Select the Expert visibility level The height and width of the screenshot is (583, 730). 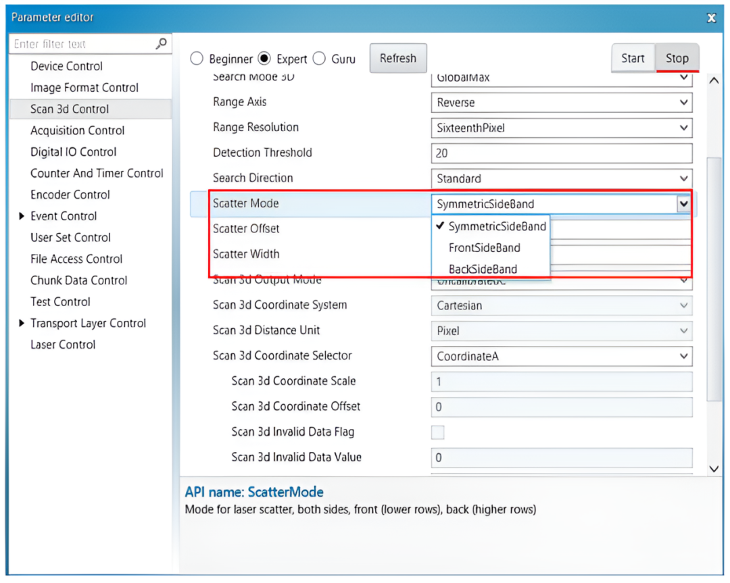[x=265, y=59]
